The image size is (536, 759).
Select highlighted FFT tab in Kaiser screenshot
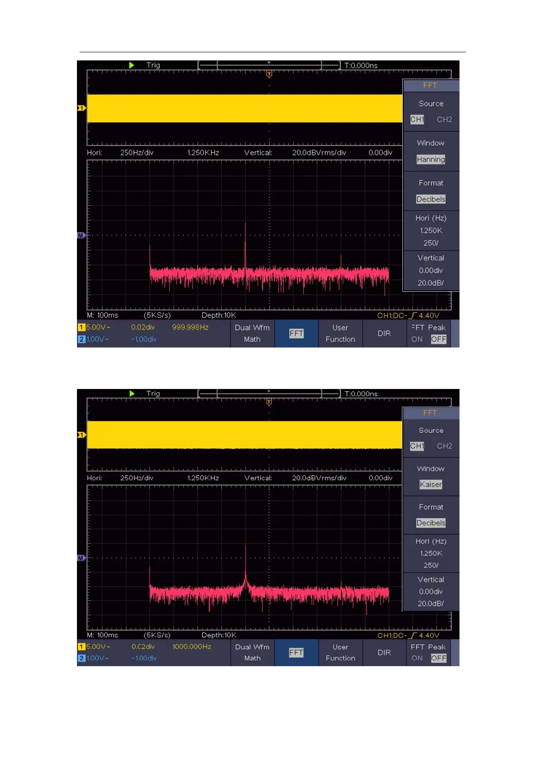[x=296, y=652]
